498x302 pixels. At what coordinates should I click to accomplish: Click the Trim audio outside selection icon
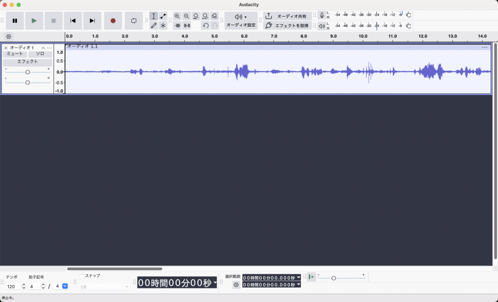(x=178, y=25)
